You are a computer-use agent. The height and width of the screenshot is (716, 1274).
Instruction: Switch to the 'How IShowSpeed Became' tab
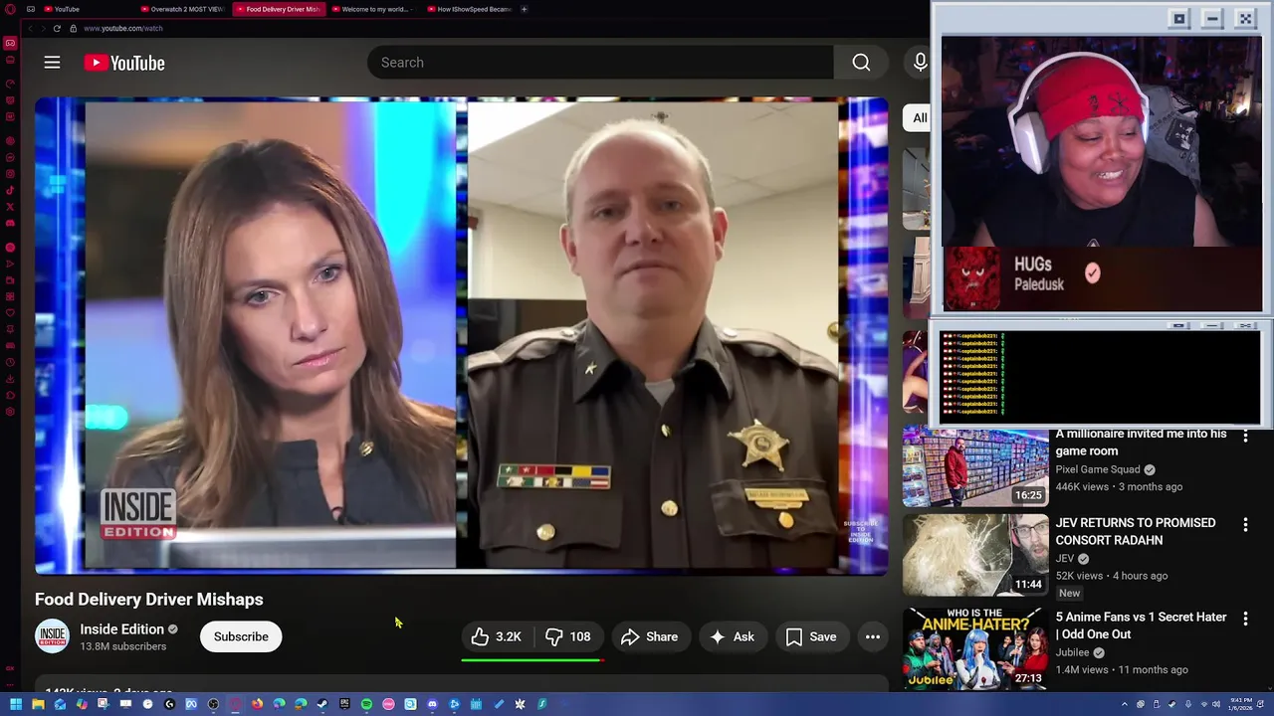coord(469,9)
